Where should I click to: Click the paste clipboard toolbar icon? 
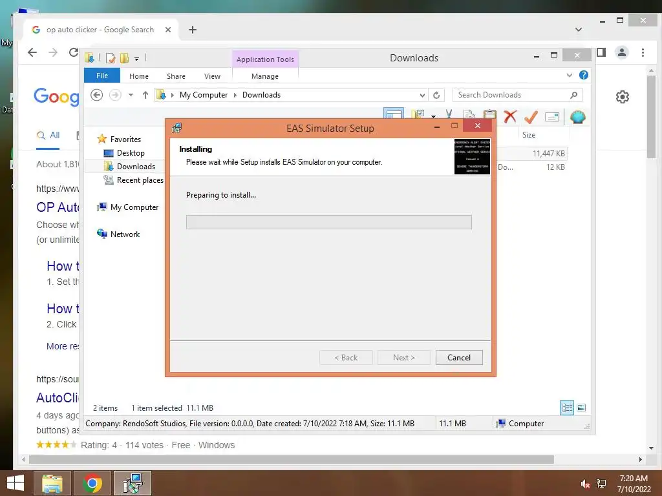point(490,114)
